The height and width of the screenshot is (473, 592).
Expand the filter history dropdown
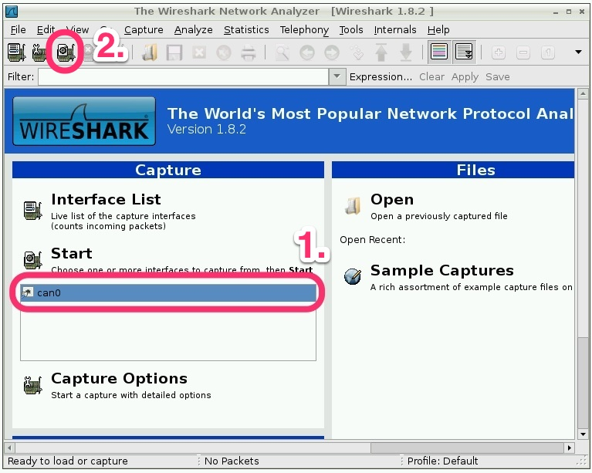point(337,76)
